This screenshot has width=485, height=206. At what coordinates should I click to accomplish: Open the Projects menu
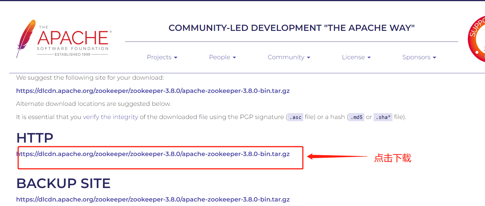pyautogui.click(x=162, y=57)
